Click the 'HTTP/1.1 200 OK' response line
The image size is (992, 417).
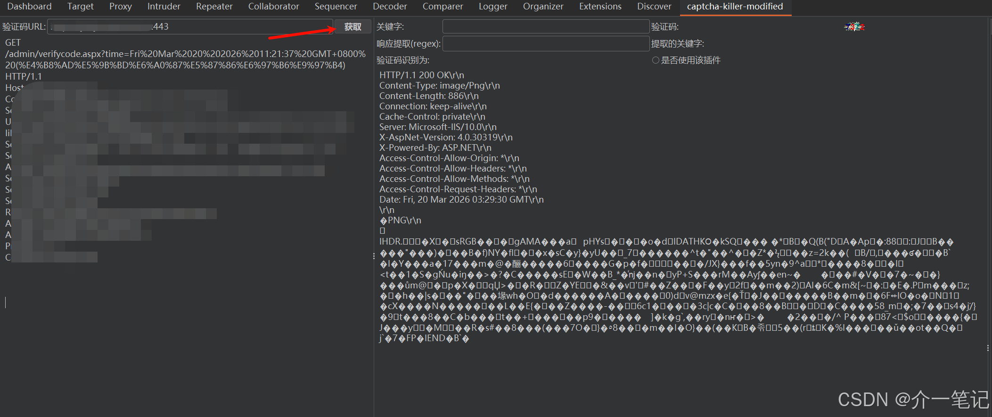pyautogui.click(x=422, y=75)
